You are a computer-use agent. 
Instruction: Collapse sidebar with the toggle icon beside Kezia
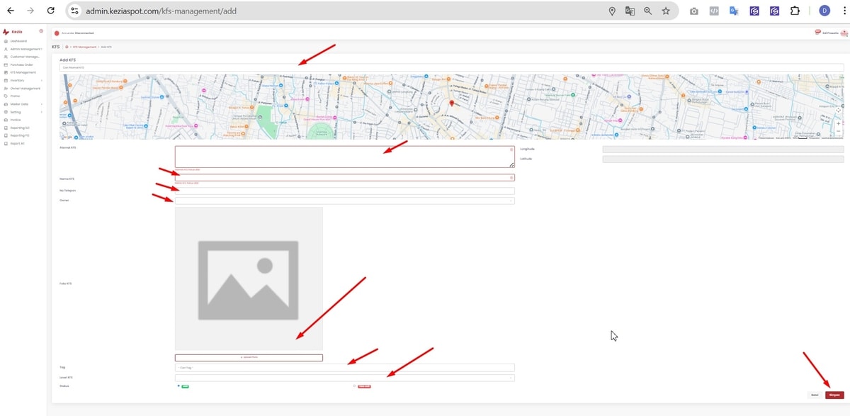(41, 31)
